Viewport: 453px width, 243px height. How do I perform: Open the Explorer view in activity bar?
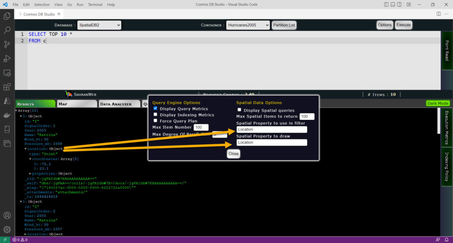tap(7, 16)
